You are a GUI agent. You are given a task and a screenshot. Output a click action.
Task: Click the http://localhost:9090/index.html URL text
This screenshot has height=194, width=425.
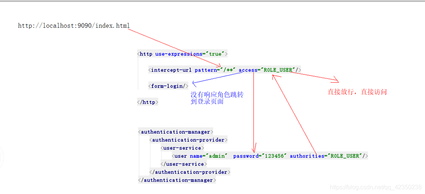[74, 26]
